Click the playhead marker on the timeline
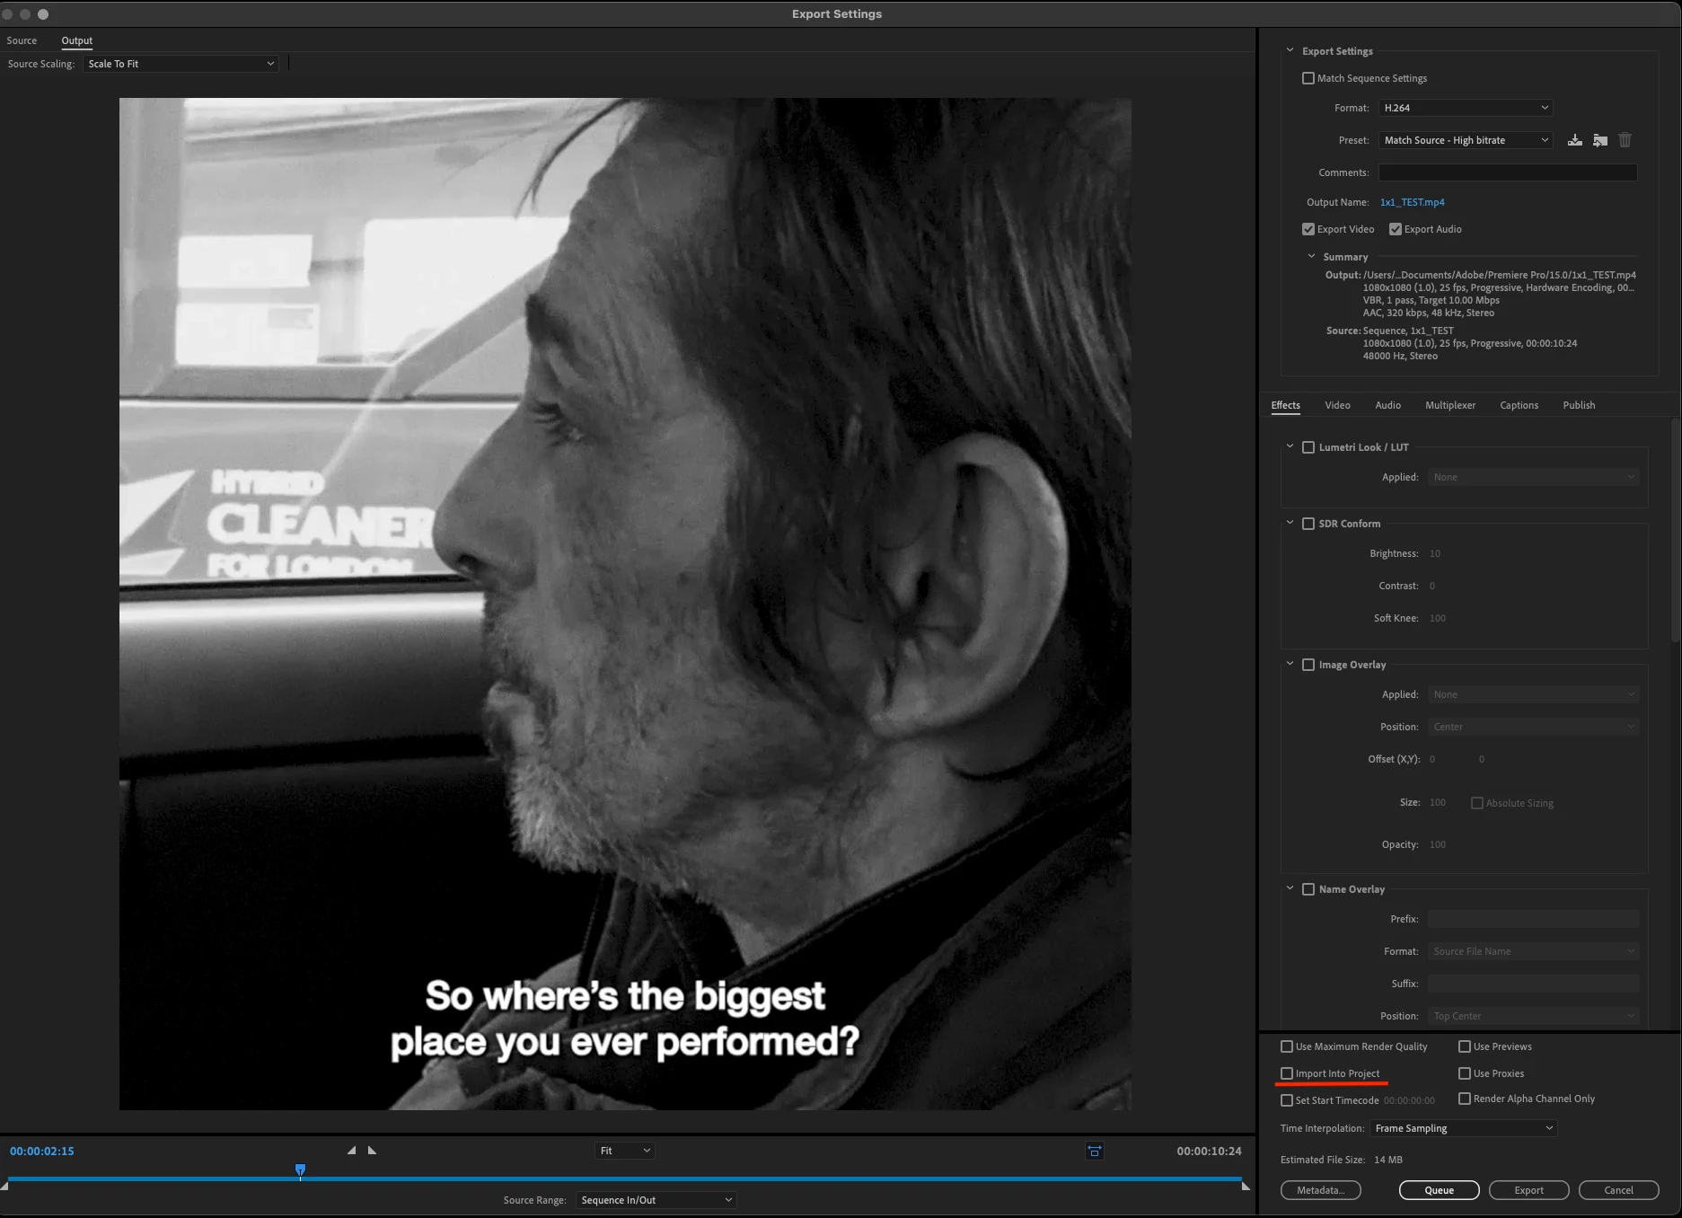The image size is (1682, 1218). [300, 1170]
